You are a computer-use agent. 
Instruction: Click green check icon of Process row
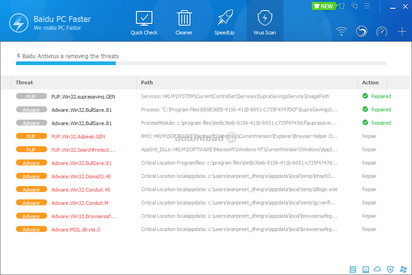point(365,109)
